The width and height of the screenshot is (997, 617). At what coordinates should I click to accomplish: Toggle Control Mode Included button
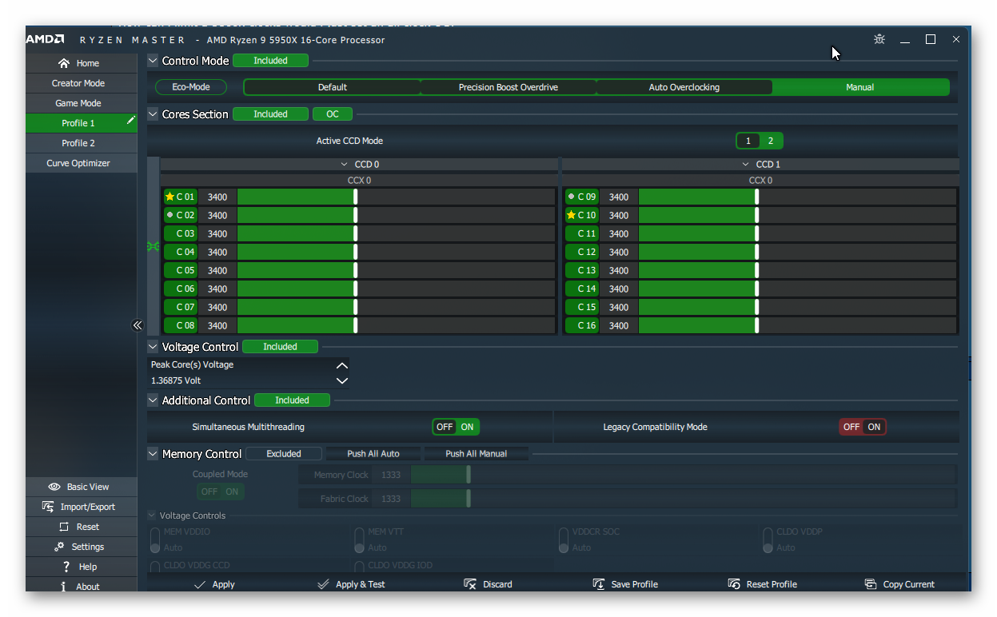click(x=271, y=60)
